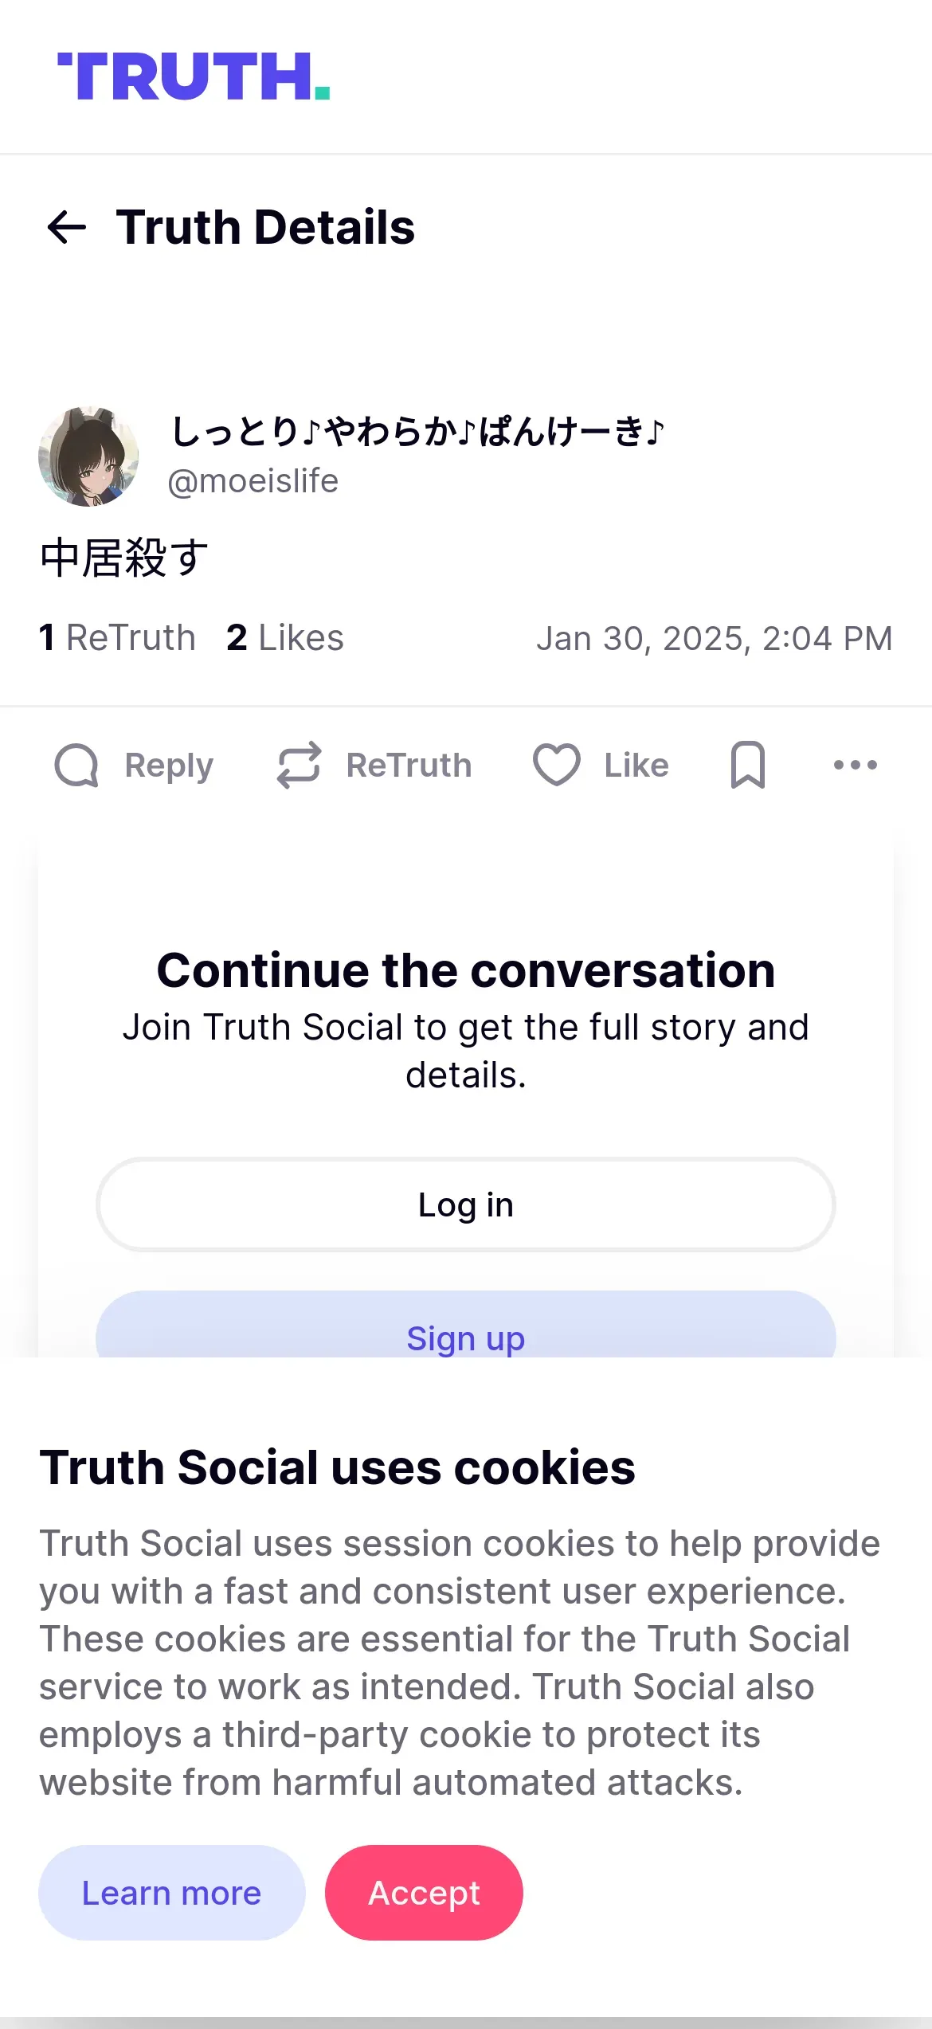Tap the Sign up button
The image size is (932, 2029).
(x=465, y=1332)
